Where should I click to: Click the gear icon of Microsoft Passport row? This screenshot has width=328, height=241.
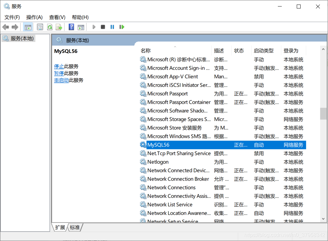pos(143,94)
